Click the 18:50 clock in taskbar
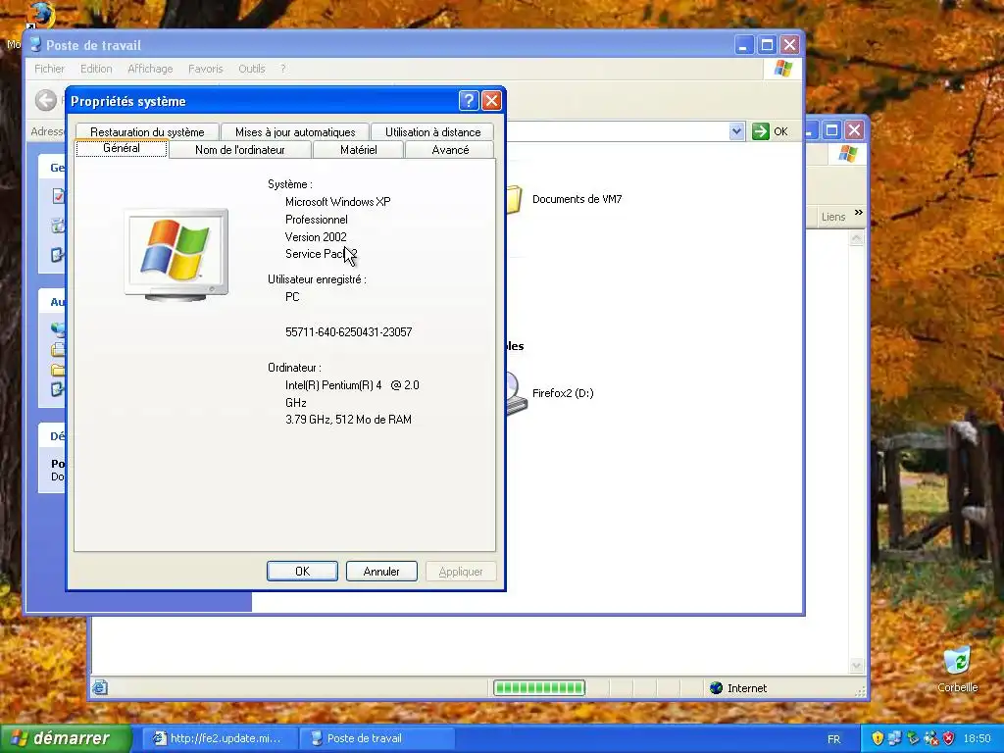1004x753 pixels. click(x=977, y=739)
